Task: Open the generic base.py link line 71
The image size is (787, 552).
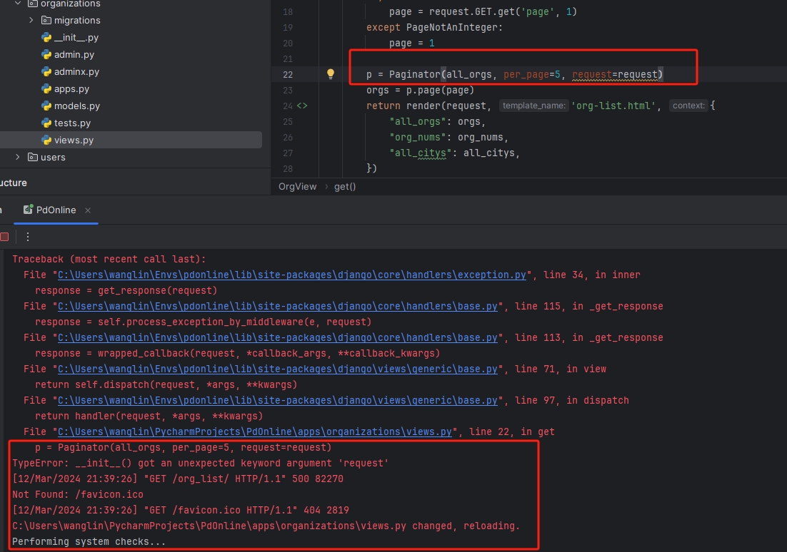Action: (278, 369)
